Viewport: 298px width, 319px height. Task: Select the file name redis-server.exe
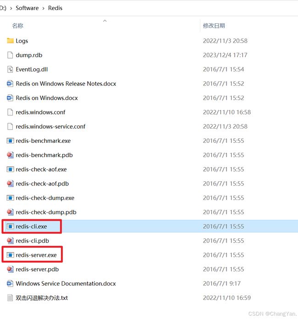pos(36,255)
